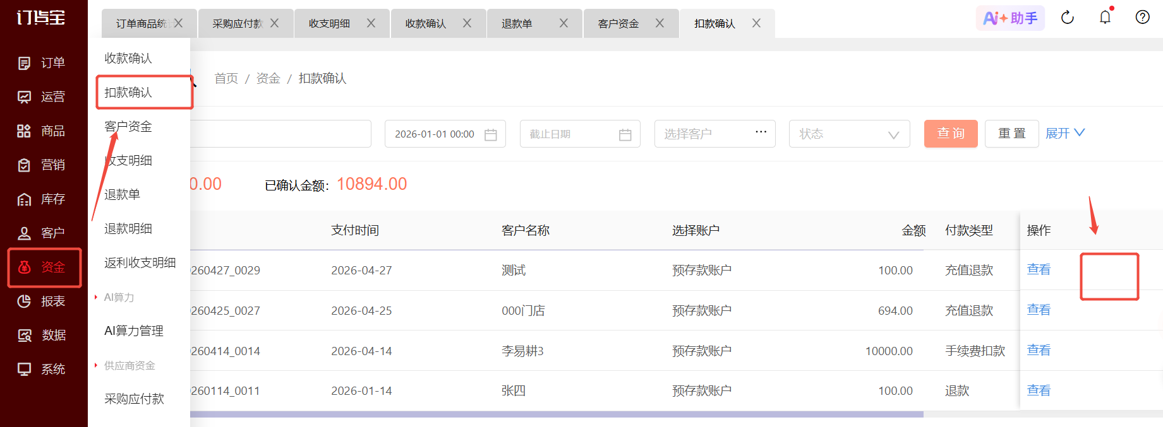Click the keyword search input box

tap(280, 134)
